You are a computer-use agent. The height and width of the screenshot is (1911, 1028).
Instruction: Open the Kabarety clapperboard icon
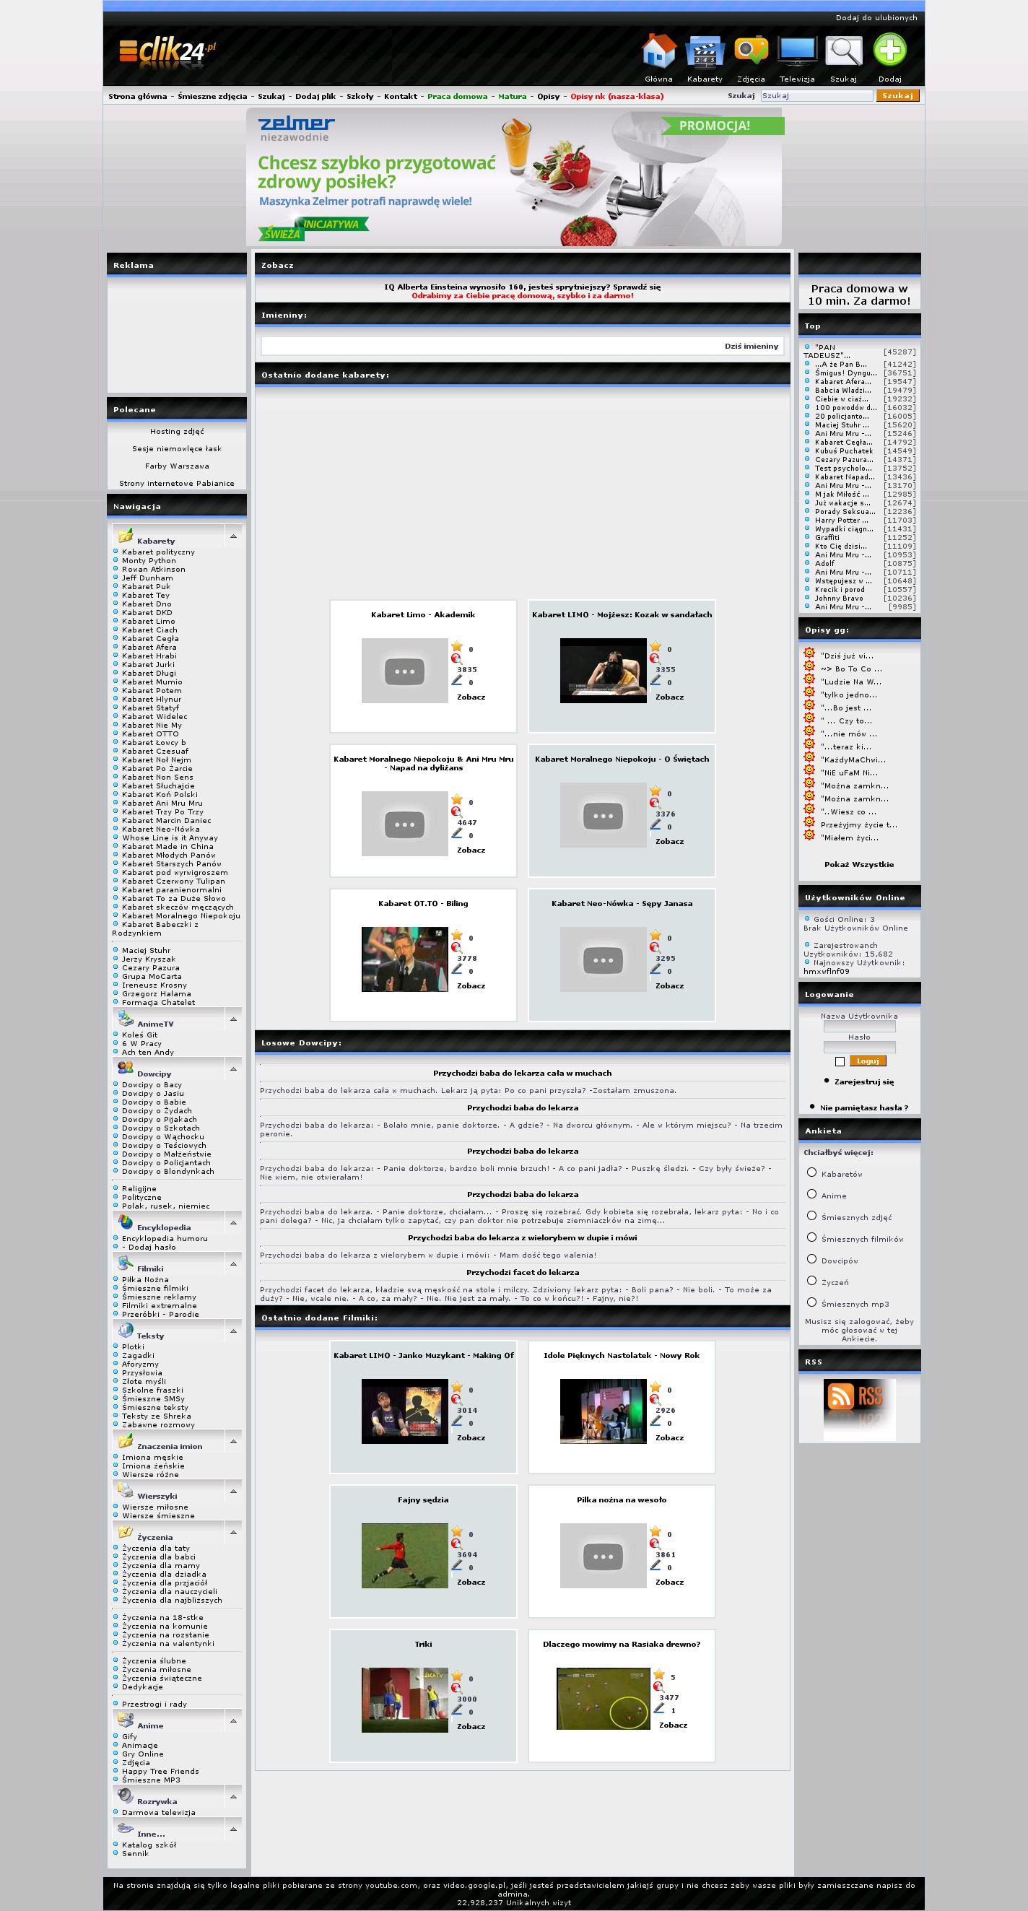point(704,52)
